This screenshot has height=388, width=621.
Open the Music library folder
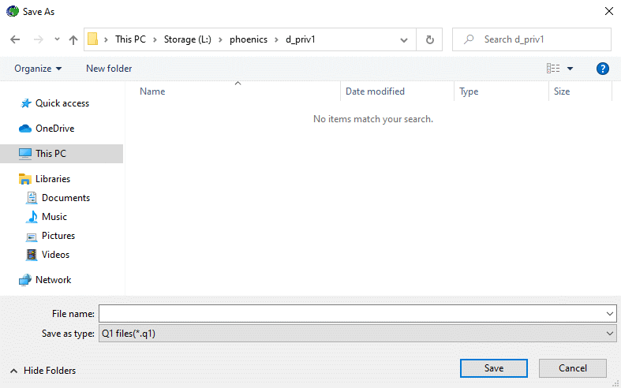[x=54, y=217]
